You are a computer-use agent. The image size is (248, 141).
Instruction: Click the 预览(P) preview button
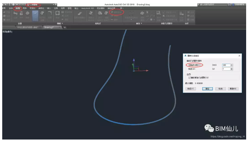[x=190, y=89]
